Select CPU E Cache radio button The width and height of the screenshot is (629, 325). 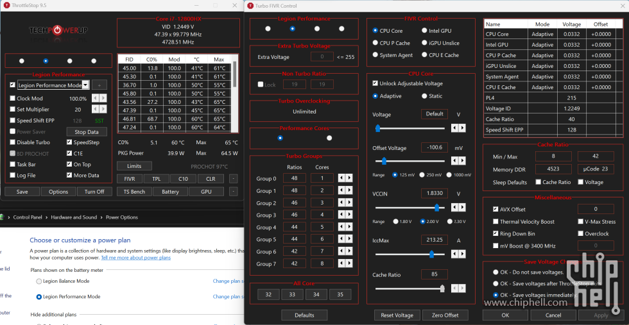coord(424,55)
